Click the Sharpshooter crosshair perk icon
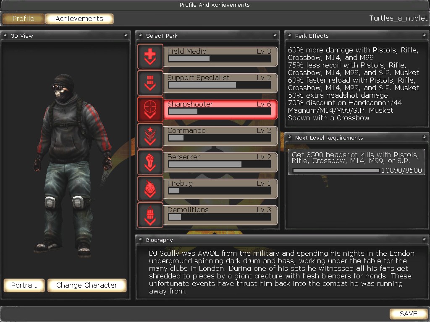Screen dimensions: 430x322 click(x=150, y=109)
